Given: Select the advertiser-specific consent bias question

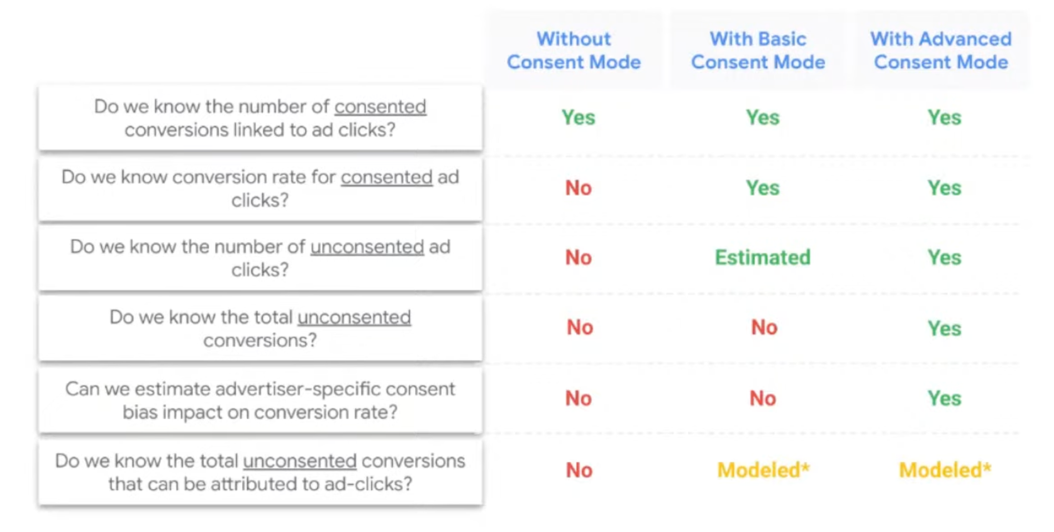Looking at the screenshot, I should coord(260,401).
